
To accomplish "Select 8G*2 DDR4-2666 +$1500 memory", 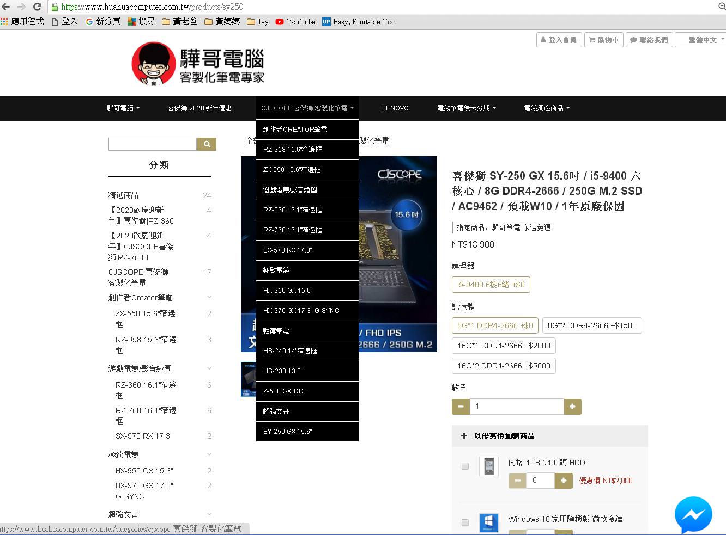I will click(592, 325).
